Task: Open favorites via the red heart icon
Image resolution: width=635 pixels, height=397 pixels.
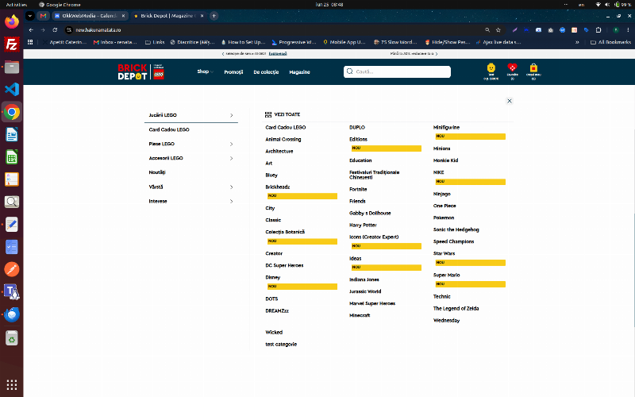Action: (x=512, y=67)
